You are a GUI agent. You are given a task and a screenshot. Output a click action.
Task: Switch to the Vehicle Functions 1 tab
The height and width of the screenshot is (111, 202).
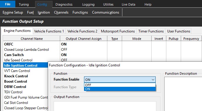click(x=49, y=31)
